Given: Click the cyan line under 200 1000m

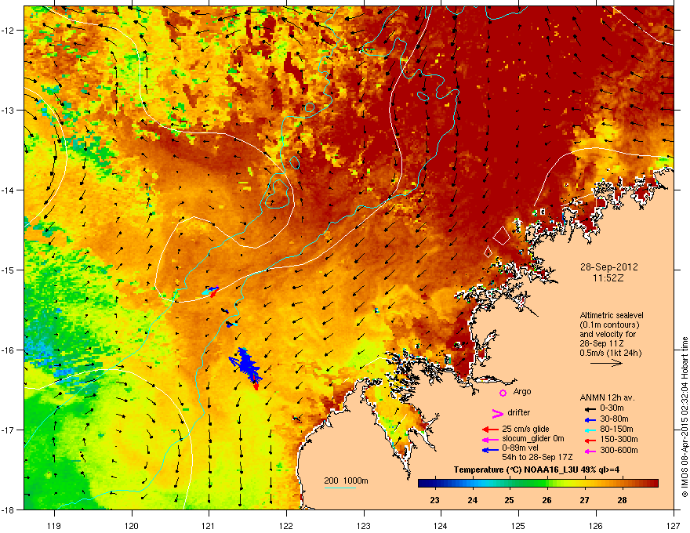Looking at the screenshot, I should [x=340, y=488].
